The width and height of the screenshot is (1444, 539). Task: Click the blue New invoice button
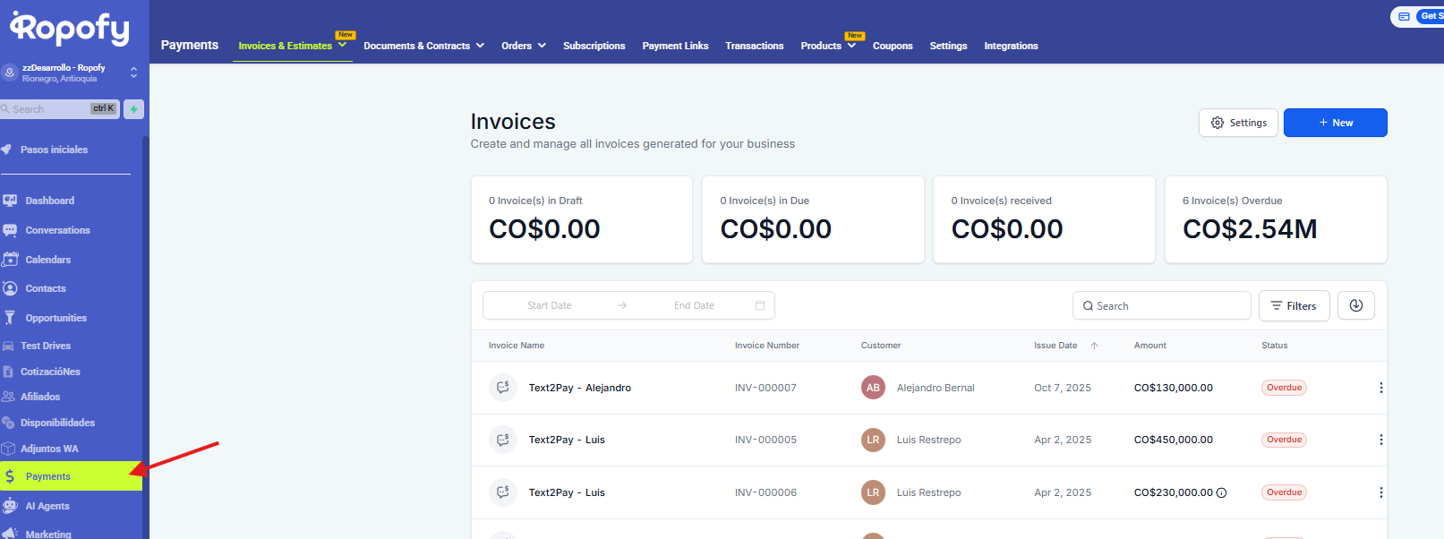click(x=1335, y=123)
